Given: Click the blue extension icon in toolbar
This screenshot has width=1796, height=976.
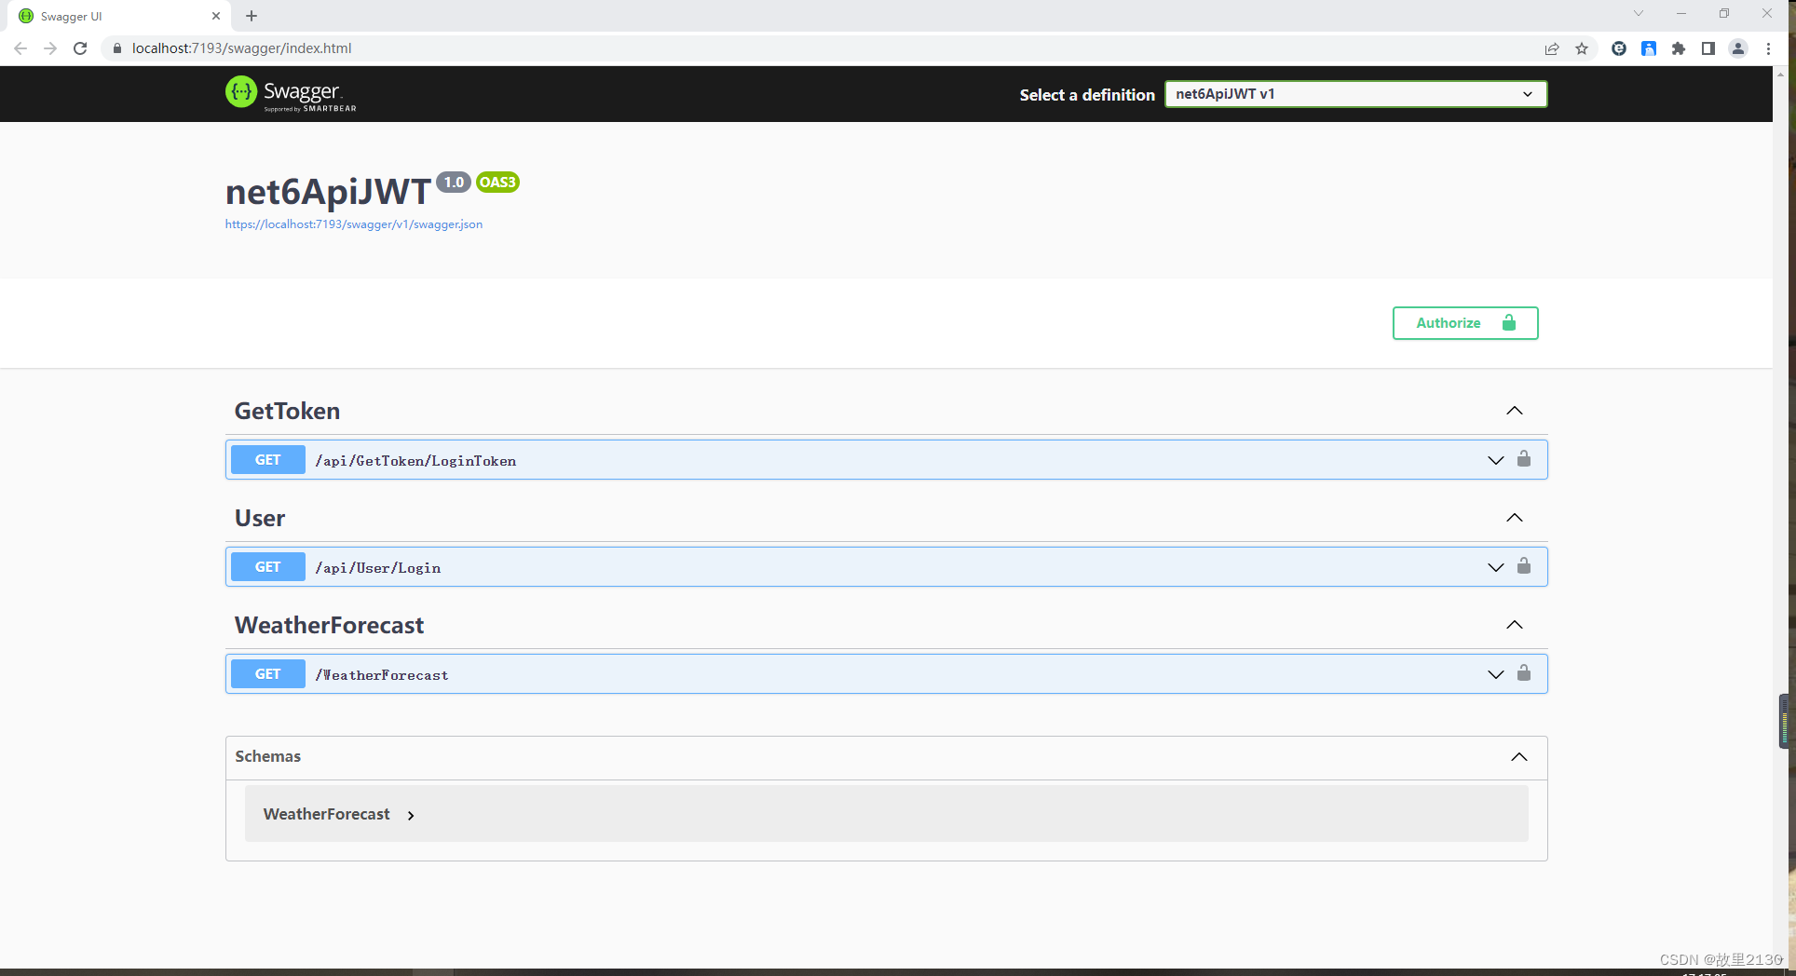Looking at the screenshot, I should 1649,48.
